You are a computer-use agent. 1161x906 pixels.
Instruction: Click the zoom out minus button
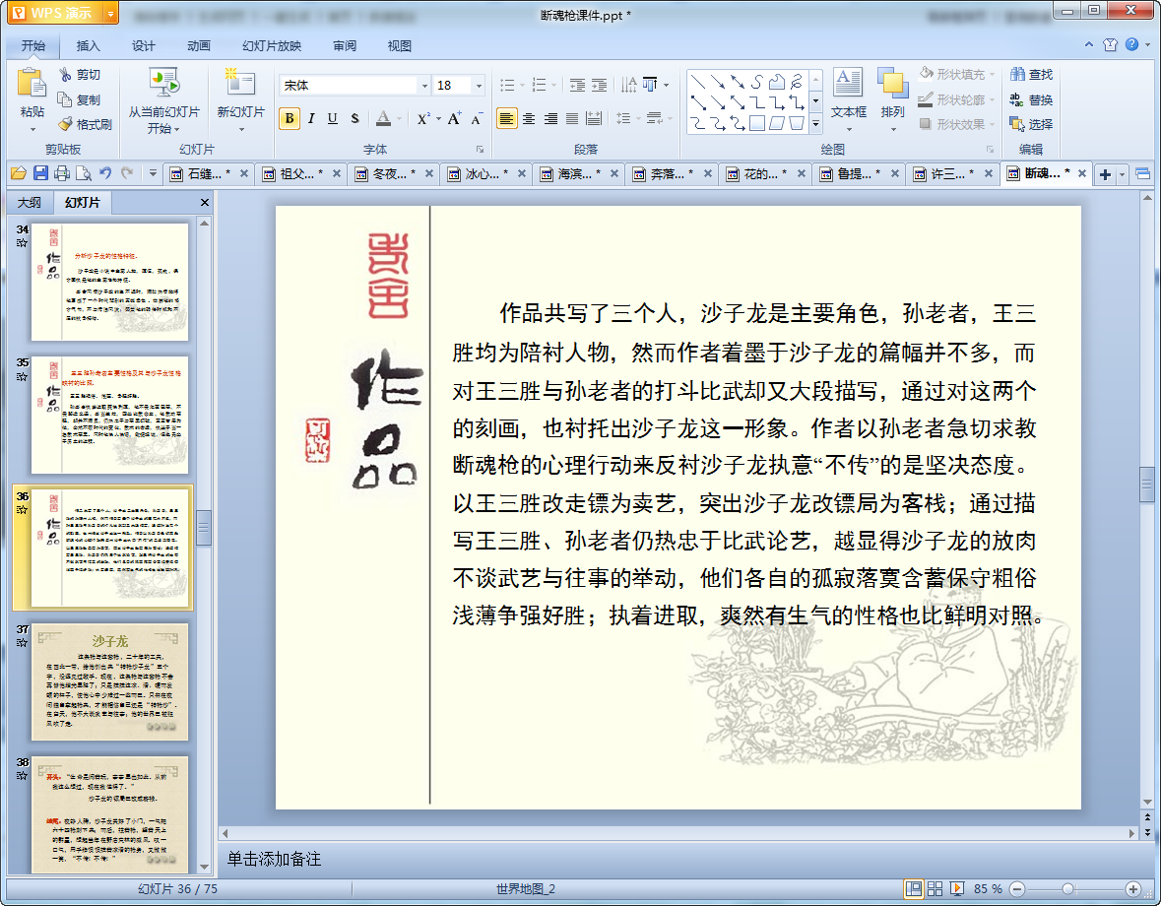click(1017, 889)
